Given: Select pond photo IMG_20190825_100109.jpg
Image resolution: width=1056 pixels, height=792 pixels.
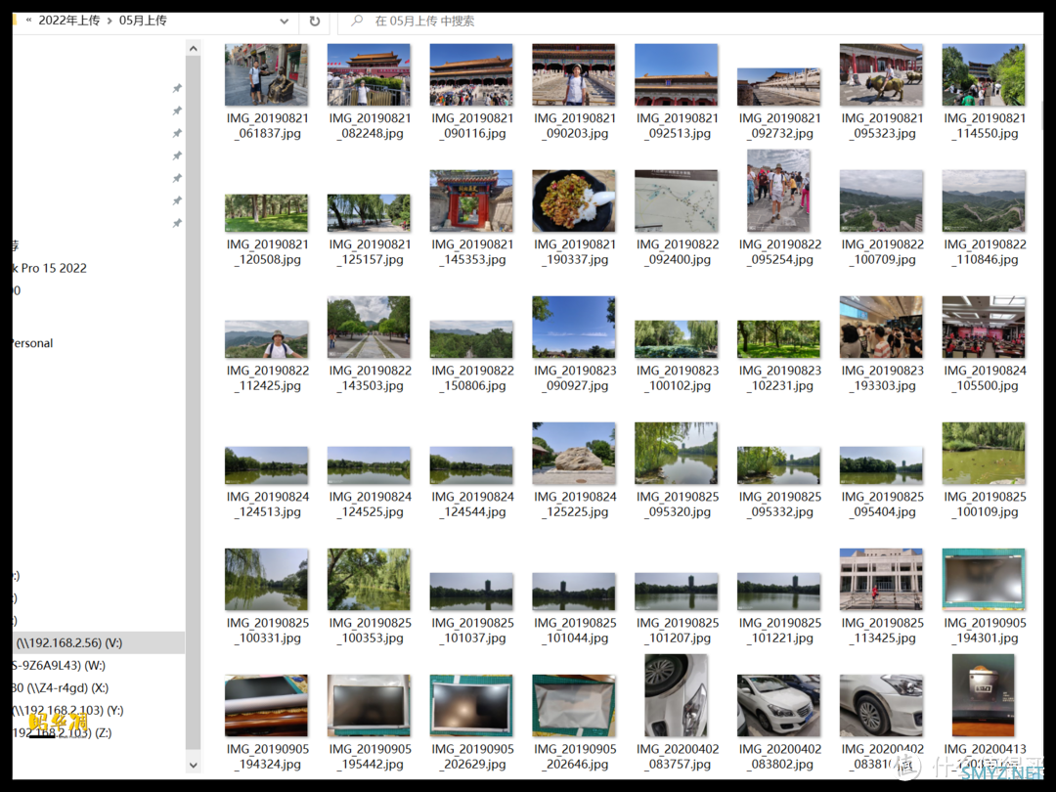Looking at the screenshot, I should click(x=984, y=454).
